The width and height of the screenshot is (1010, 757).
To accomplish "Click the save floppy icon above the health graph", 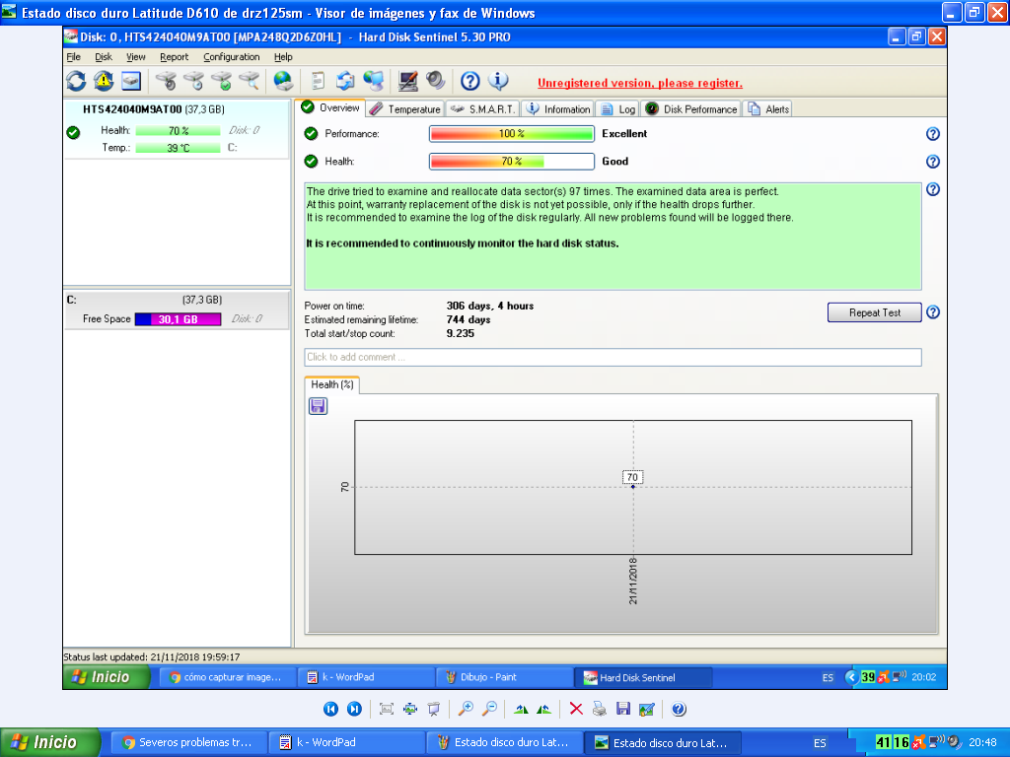I will pyautogui.click(x=319, y=405).
